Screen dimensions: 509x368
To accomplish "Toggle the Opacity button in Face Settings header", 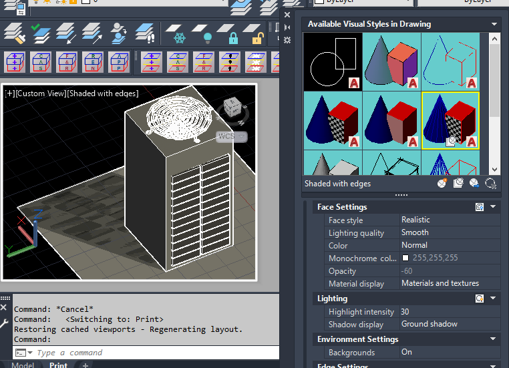I will 479,207.
